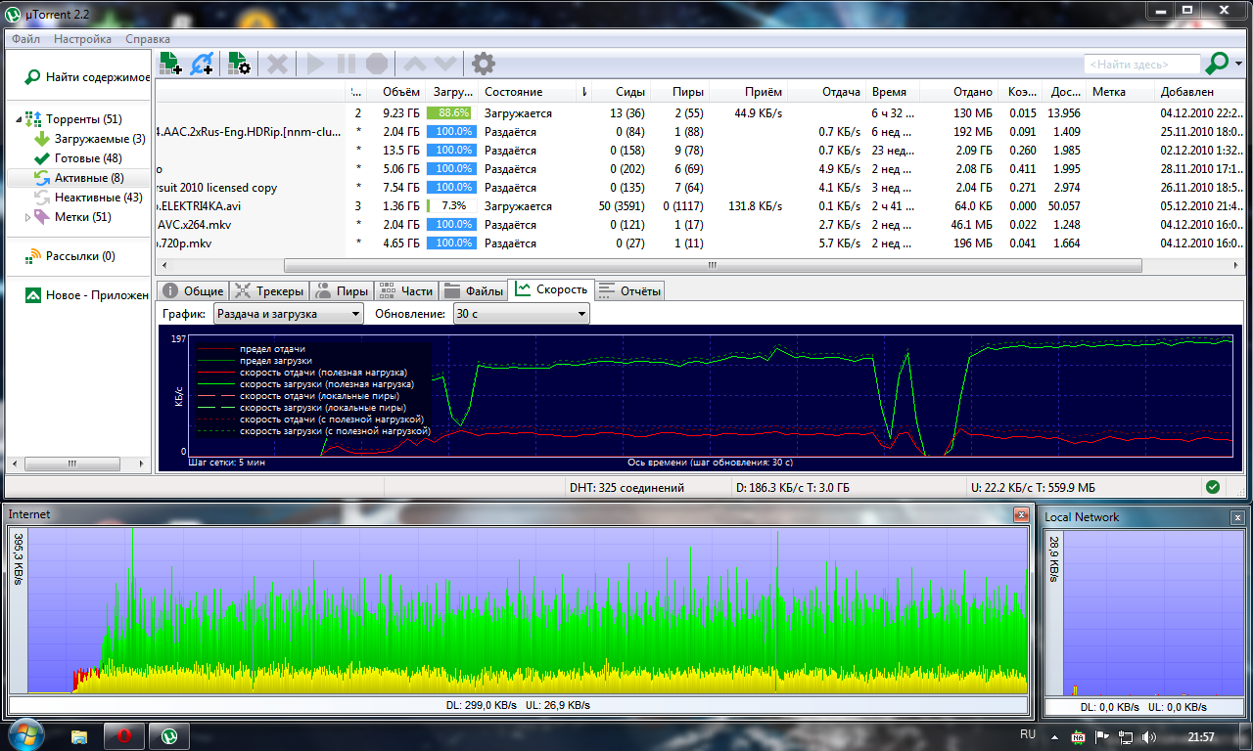Open preferences gear icon
Screen dimensions: 1253x751
point(484,64)
